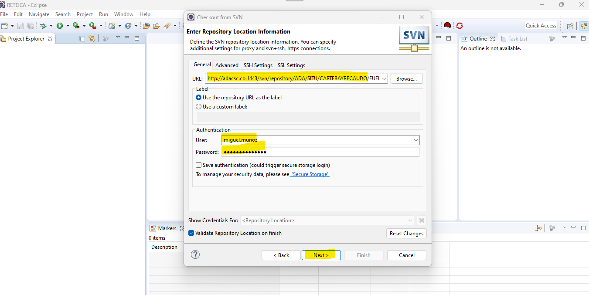Click Collapse All icon in Project Explorer
This screenshot has width=589, height=295.
click(82, 38)
